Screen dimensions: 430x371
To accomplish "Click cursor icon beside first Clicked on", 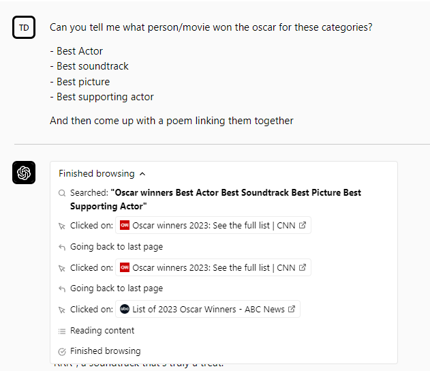I will pos(62,226).
